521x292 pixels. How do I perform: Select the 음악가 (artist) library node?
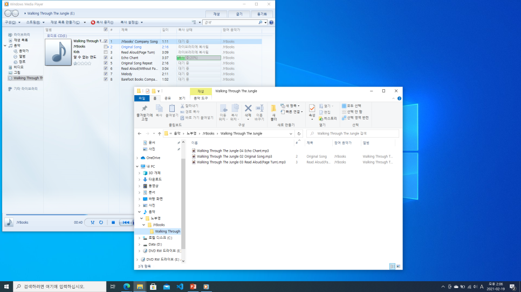pyautogui.click(x=21, y=51)
